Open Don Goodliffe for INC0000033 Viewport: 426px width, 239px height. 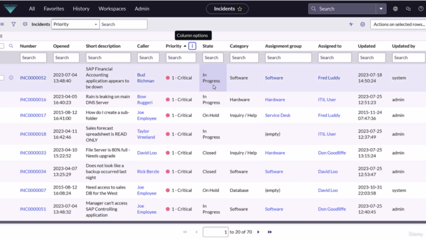click(x=331, y=153)
